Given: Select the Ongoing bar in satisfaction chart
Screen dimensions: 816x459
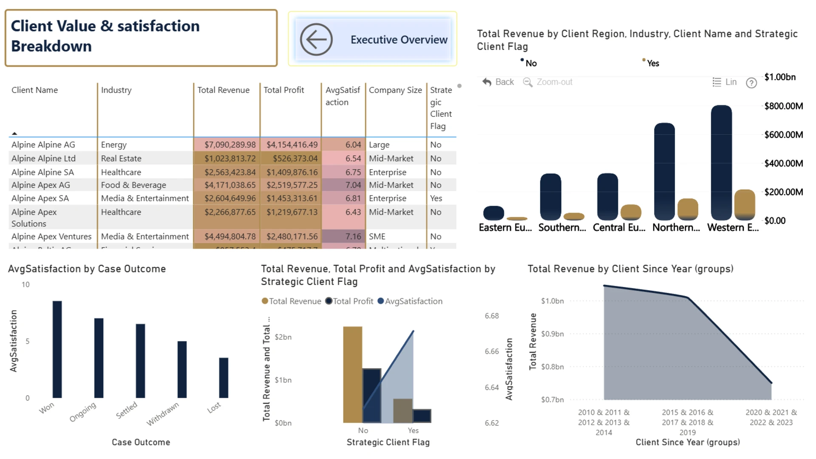Looking at the screenshot, I should tap(99, 358).
